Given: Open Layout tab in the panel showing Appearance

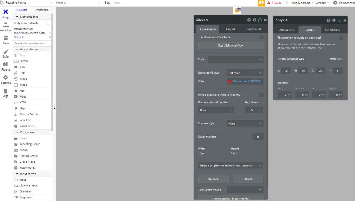Looking at the screenshot, I should click(230, 29).
